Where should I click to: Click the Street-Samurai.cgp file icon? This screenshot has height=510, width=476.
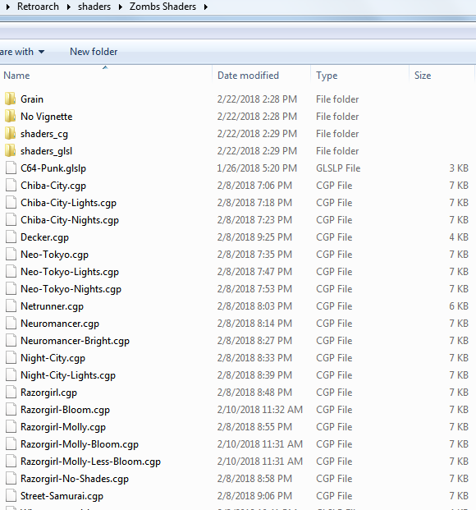point(11,495)
